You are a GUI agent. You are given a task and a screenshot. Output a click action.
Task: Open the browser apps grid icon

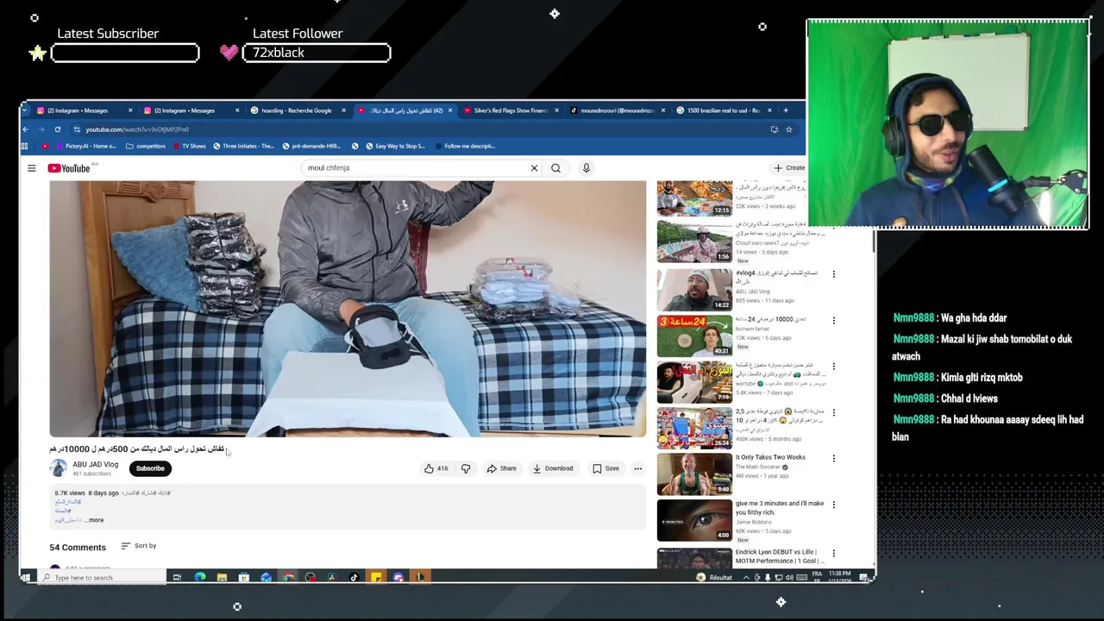coord(25,146)
